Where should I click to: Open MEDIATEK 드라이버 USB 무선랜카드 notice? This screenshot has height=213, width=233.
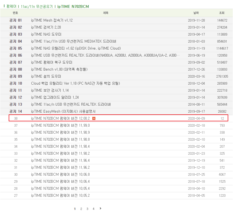[x=73, y=41]
